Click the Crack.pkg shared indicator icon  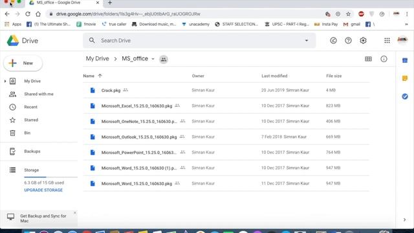(x=125, y=90)
